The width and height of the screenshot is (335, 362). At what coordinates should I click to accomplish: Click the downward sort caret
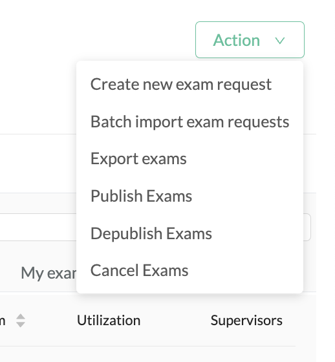[21, 325]
